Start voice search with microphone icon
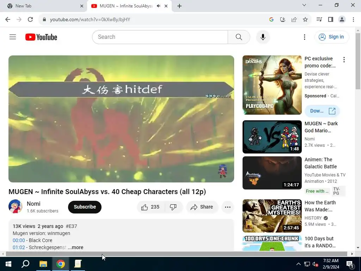Viewport: 361px width, 271px height. coord(263,37)
